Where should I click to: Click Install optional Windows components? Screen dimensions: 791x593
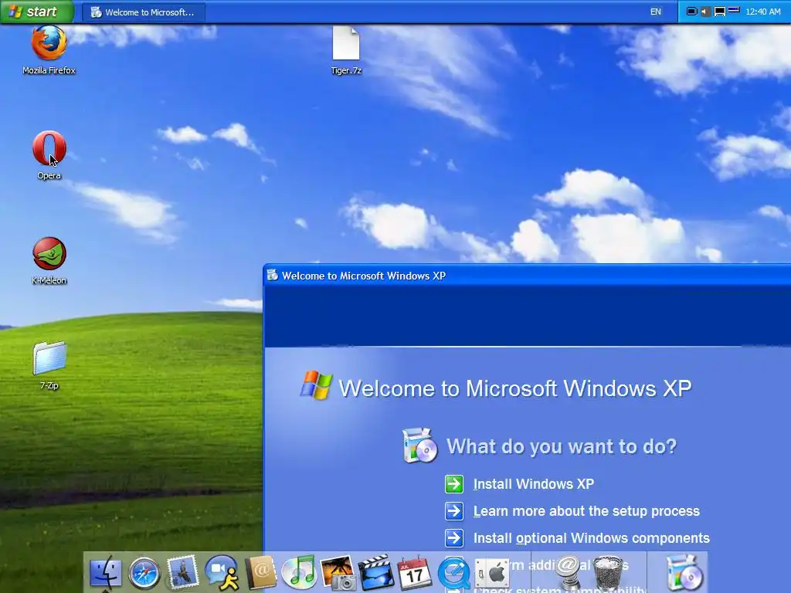point(591,538)
